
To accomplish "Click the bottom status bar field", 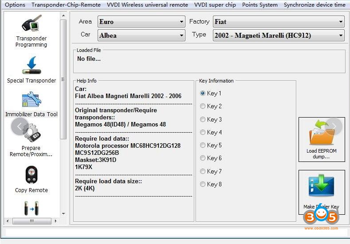I will [177, 232].
